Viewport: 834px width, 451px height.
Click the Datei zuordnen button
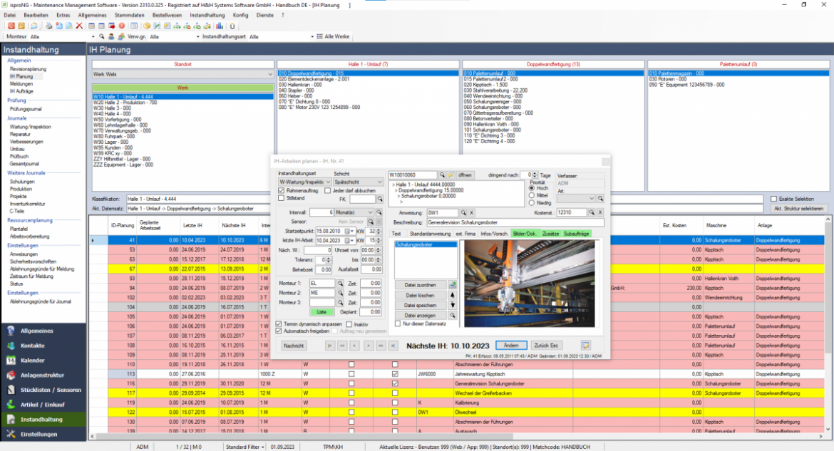(x=420, y=285)
